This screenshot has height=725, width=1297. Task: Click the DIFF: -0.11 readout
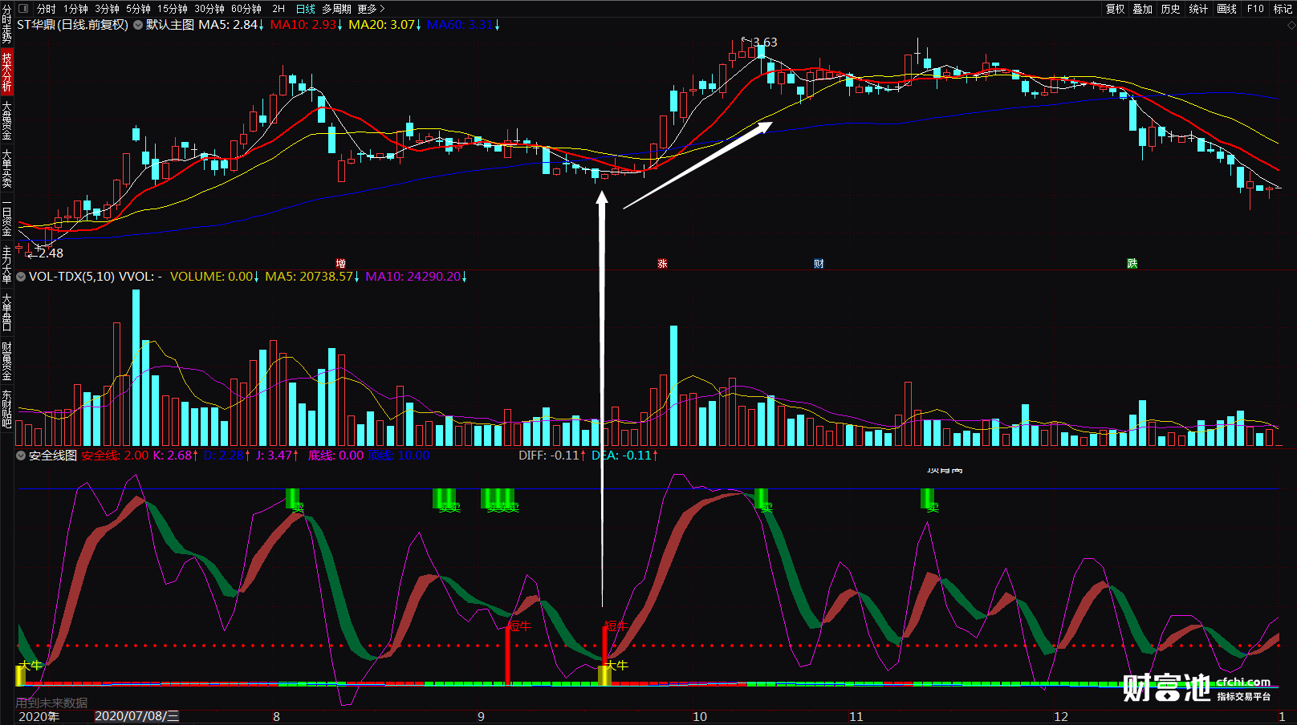pos(552,456)
